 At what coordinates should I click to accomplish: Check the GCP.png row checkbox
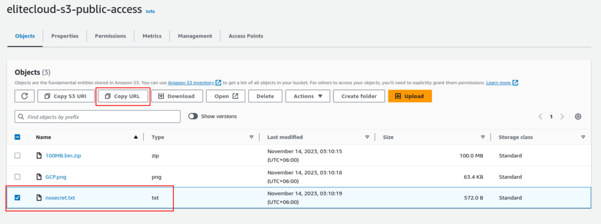[x=17, y=177]
